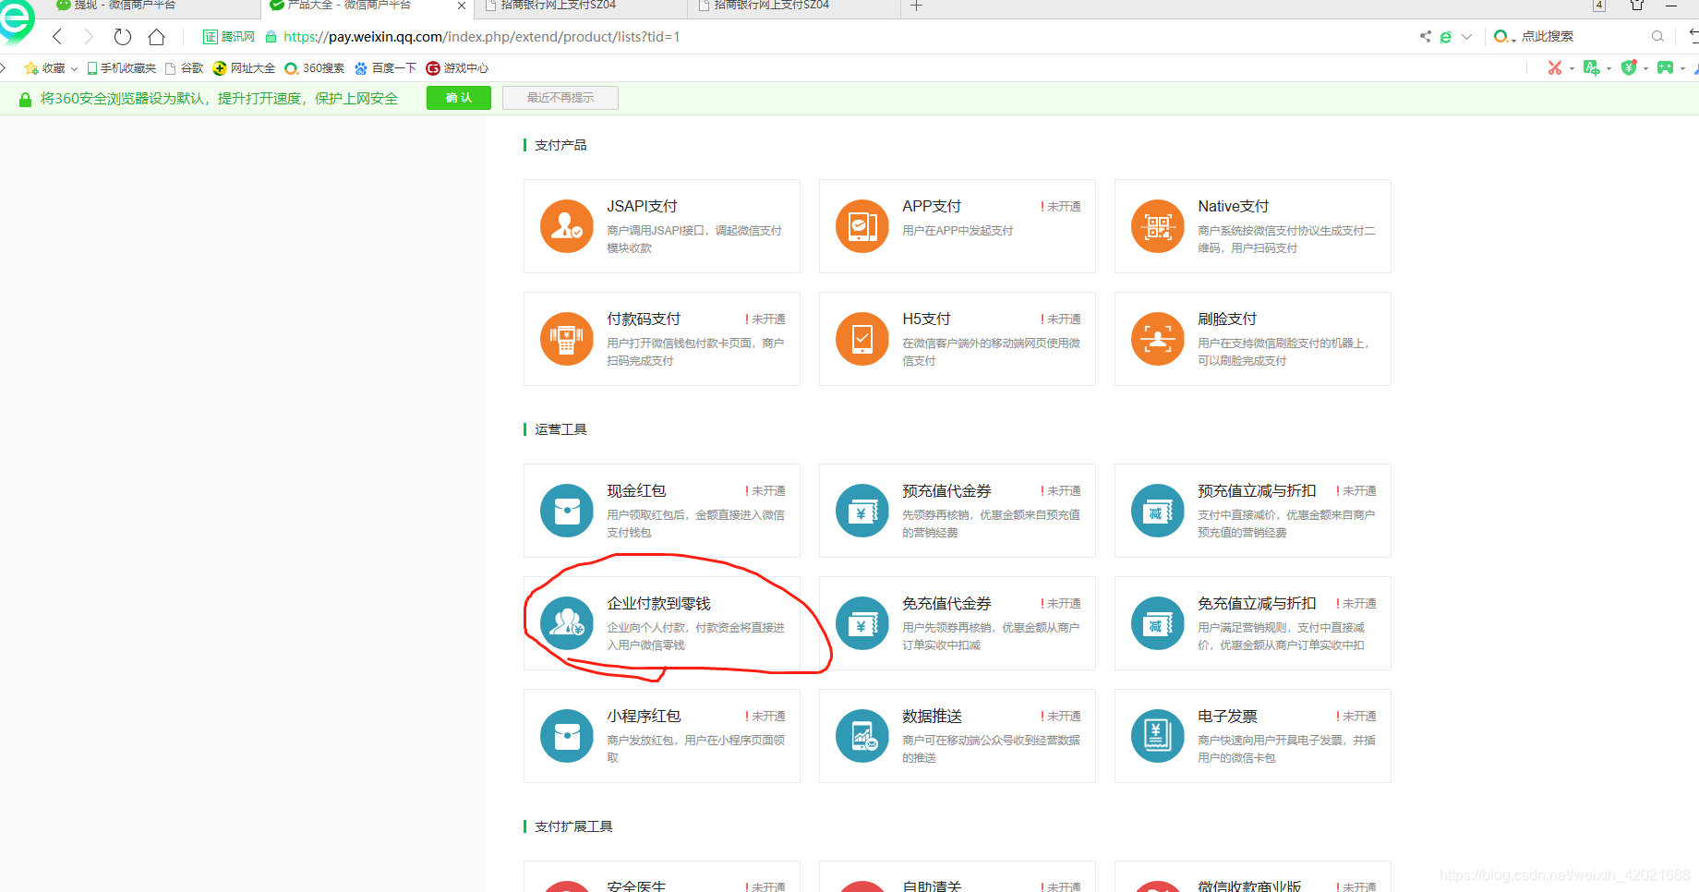Click the 电子发票 invoice icon

click(x=1157, y=736)
